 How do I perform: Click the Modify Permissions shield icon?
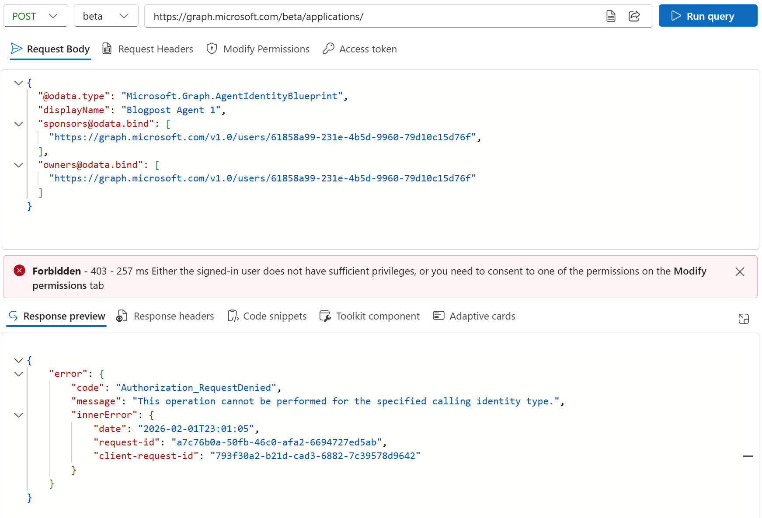pyautogui.click(x=212, y=49)
